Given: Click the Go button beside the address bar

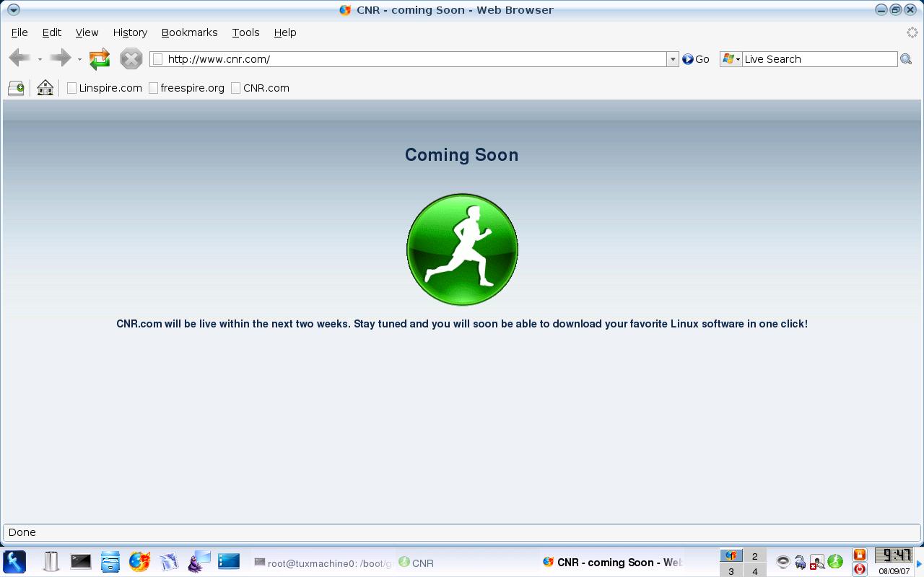Looking at the screenshot, I should [696, 59].
